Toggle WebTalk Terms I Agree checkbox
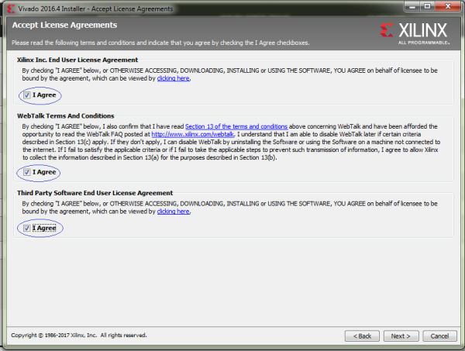Image resolution: width=465 pixels, height=351 pixels. pyautogui.click(x=26, y=172)
